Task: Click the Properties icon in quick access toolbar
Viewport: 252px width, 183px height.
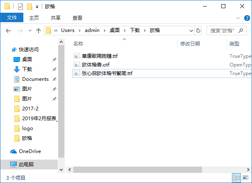Action: (20, 7)
